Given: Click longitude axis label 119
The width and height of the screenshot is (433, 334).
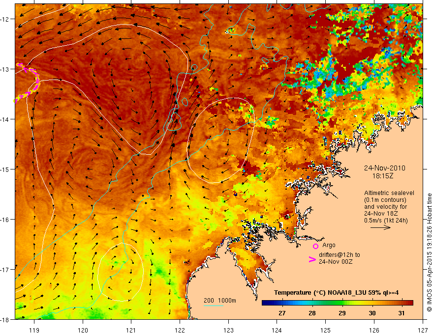Looking at the screenshot, I should [x=34, y=330].
